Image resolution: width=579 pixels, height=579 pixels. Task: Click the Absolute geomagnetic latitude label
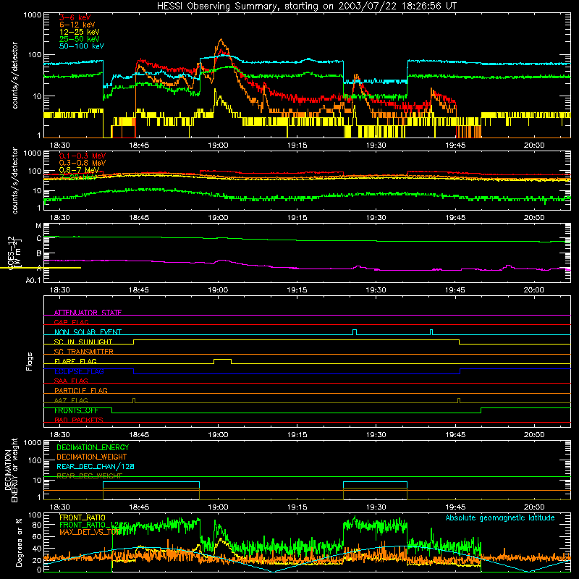pyautogui.click(x=500, y=517)
